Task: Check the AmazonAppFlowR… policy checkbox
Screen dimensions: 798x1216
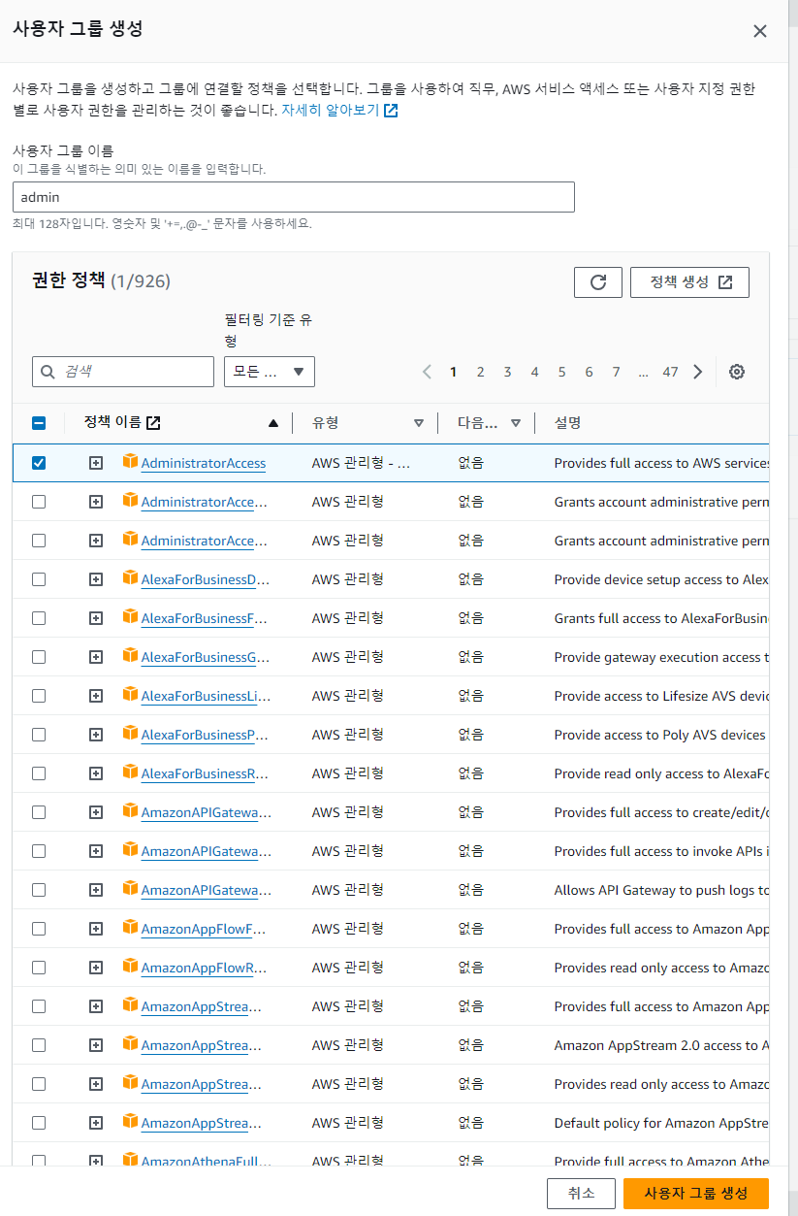Action: coord(39,968)
